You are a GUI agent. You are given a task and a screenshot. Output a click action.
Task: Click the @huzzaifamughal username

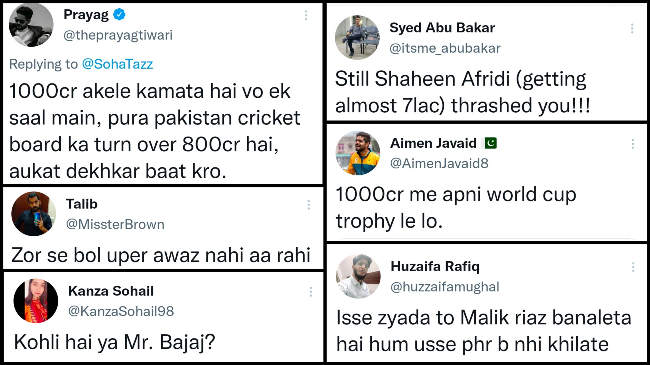[445, 287]
